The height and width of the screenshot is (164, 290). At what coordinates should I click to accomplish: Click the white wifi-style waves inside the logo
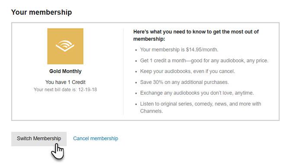coord(65,46)
